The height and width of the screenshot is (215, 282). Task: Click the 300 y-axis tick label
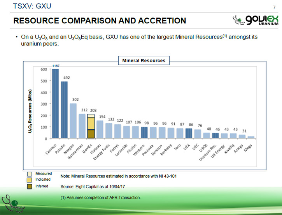point(44,104)
